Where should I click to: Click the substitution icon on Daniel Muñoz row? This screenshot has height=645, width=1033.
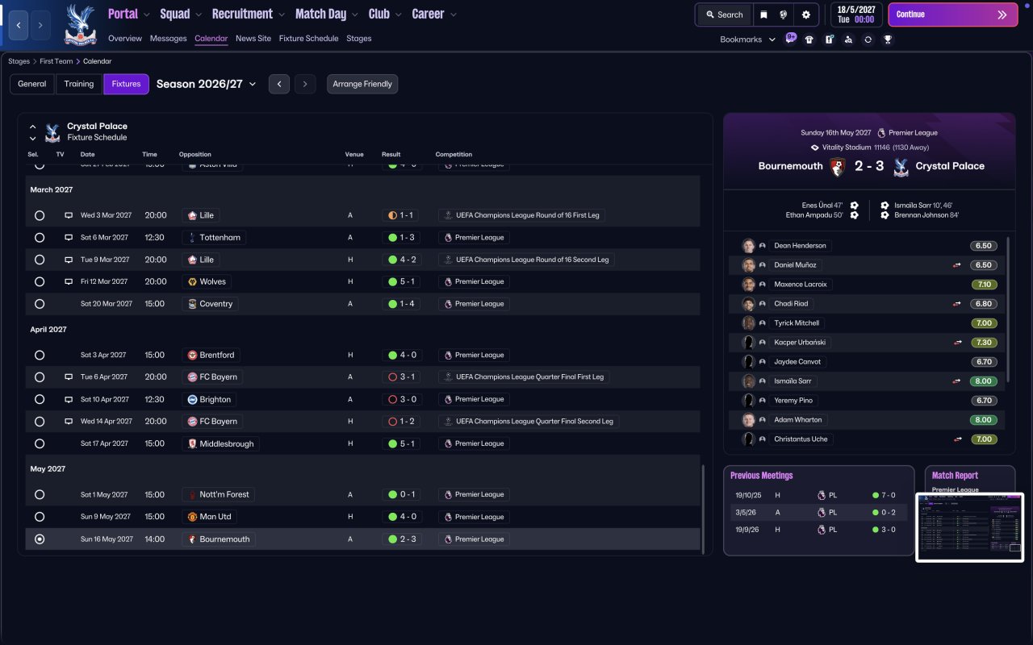point(957,265)
